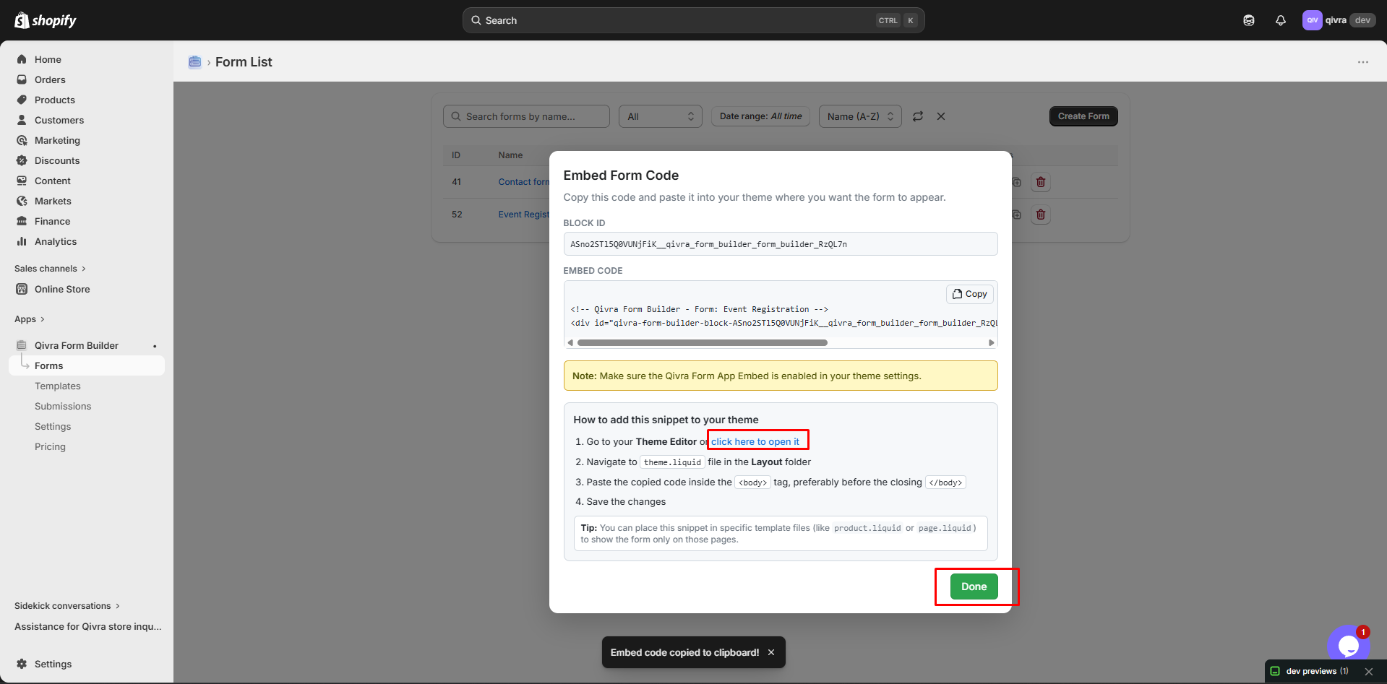Click the embed code scroll right arrow
The image size is (1387, 684).
992,343
